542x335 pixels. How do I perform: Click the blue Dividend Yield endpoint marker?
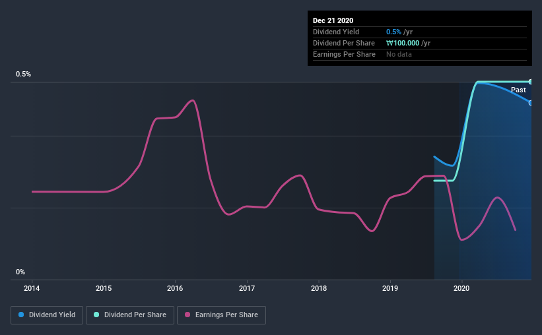click(530, 103)
